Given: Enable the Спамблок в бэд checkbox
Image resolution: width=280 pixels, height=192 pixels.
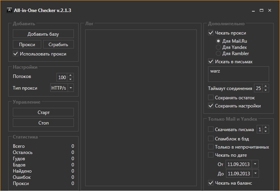Looking at the screenshot, I should tap(211, 138).
